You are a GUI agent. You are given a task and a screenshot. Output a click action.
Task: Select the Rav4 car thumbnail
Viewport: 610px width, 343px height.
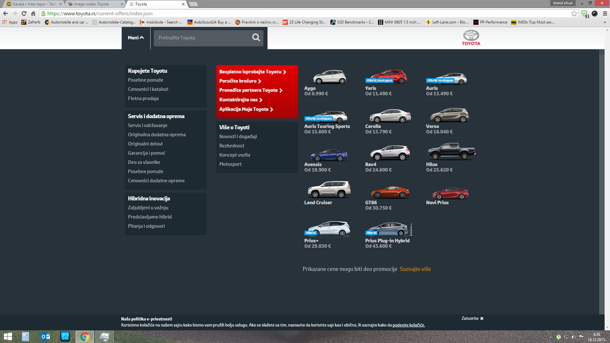coord(390,153)
